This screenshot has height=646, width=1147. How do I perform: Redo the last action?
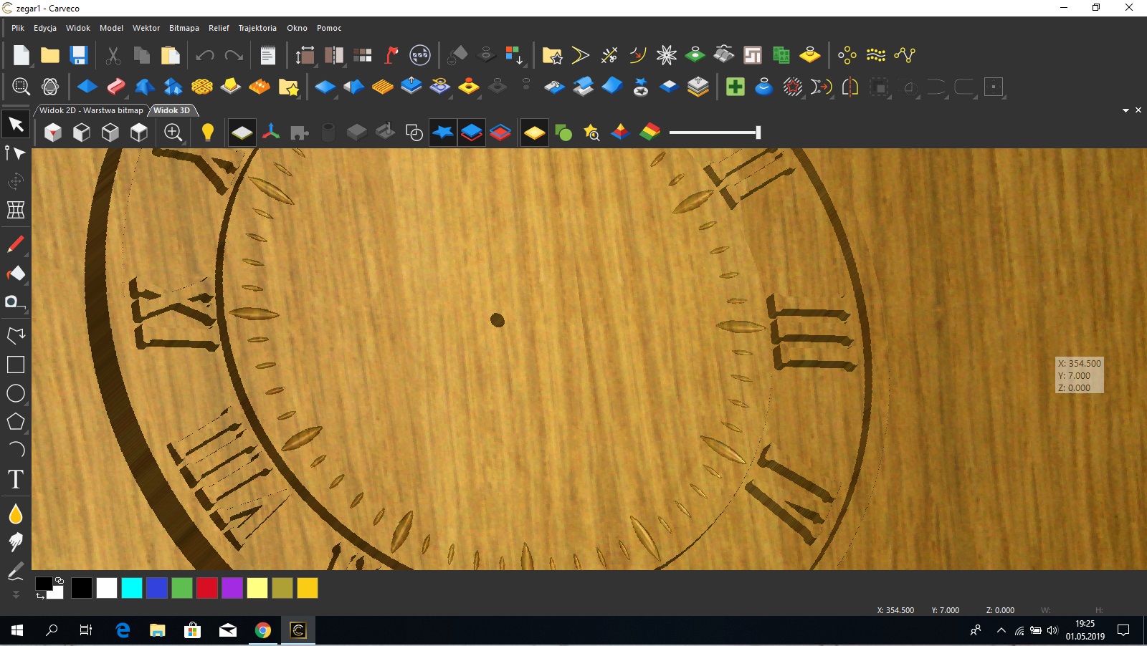pyautogui.click(x=234, y=55)
